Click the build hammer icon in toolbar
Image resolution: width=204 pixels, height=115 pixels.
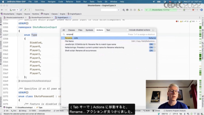(139, 10)
